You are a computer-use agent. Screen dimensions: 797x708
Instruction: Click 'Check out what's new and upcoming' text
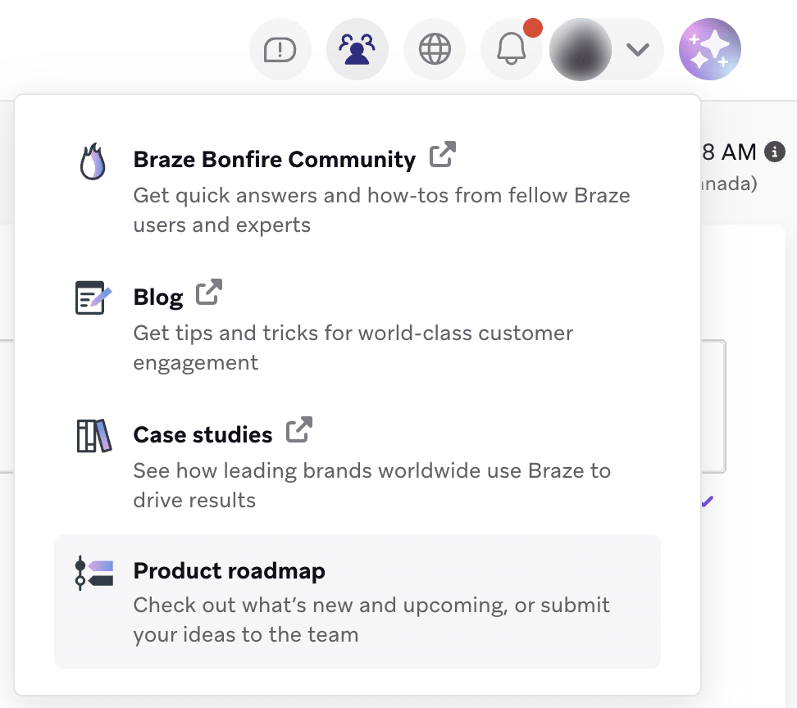(x=371, y=620)
